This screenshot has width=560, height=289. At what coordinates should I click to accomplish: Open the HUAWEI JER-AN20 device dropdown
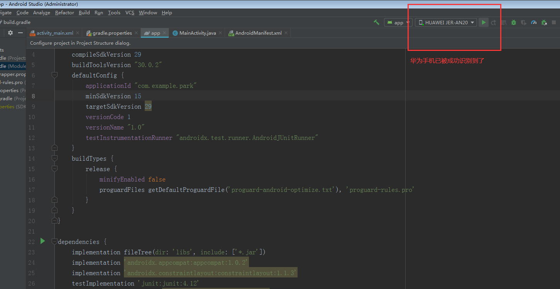[x=446, y=22]
